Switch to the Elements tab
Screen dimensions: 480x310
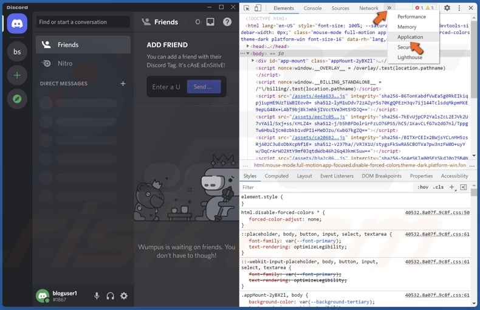(x=284, y=9)
